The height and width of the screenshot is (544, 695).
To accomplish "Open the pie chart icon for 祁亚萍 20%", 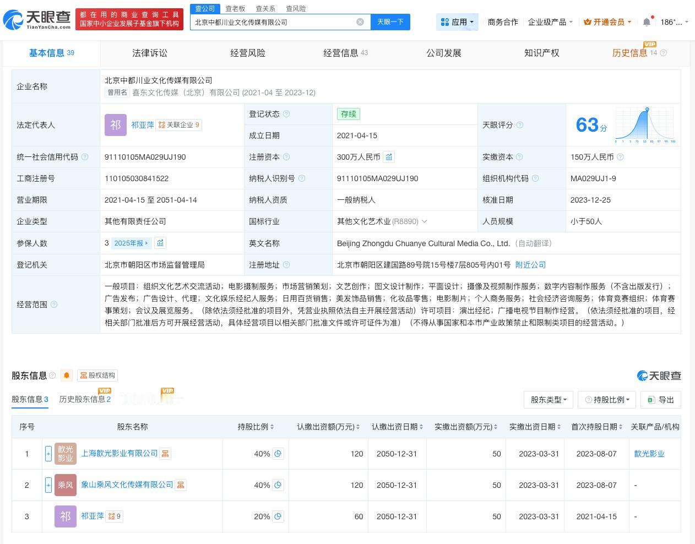I will click(278, 516).
